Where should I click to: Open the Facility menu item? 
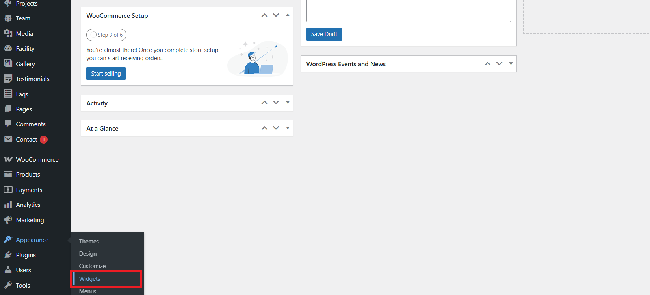click(x=25, y=48)
